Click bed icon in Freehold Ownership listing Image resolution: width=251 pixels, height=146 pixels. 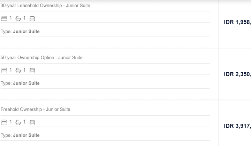point(4,122)
